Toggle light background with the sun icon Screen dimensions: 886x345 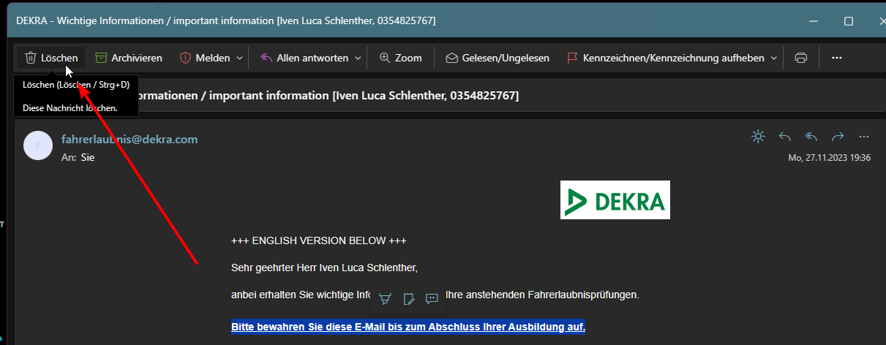click(758, 137)
